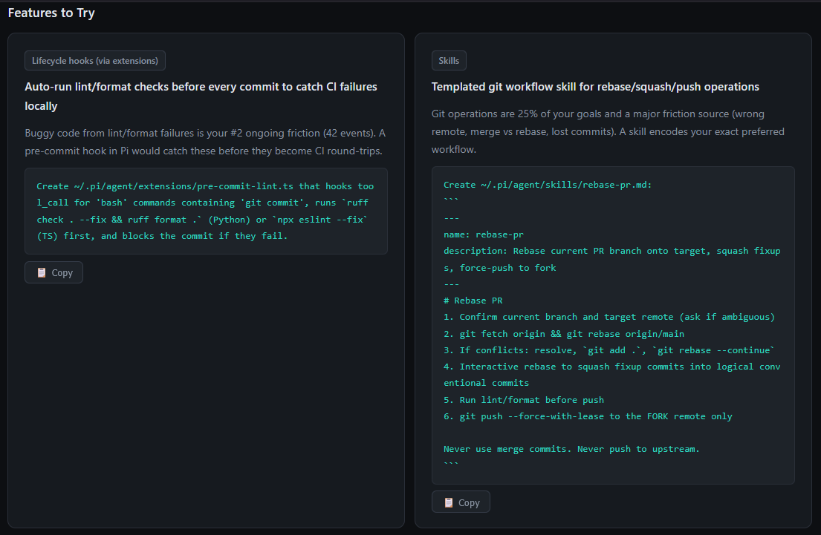Click the 'name: rebase-pr' line

[x=483, y=234]
